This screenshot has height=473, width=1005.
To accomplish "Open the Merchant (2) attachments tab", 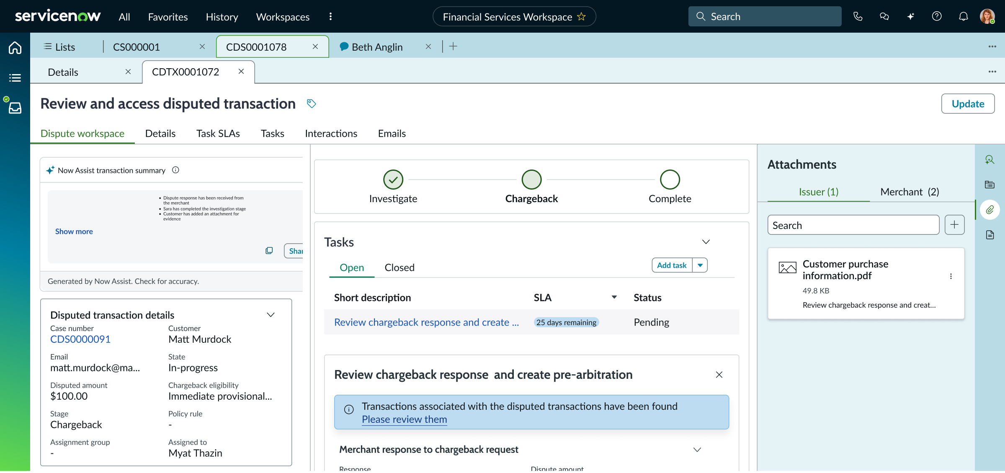I will coord(910,192).
